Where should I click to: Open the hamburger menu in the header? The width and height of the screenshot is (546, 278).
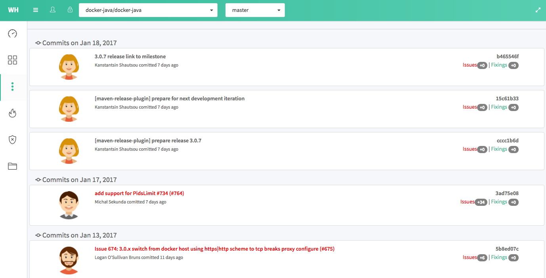pos(36,10)
